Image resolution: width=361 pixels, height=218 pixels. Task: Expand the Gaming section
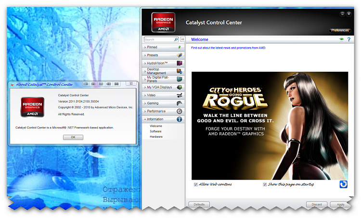coord(163,103)
